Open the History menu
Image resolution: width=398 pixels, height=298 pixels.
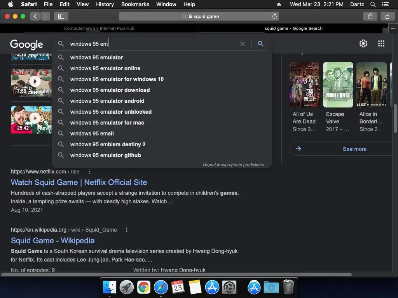tap(105, 4)
